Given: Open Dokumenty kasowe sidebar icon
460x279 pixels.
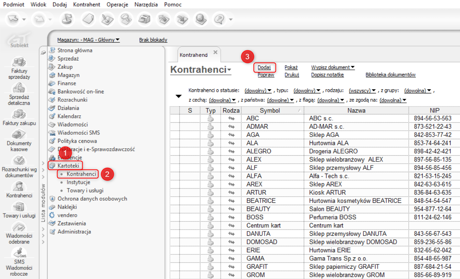Looking at the screenshot, I should pyautogui.click(x=19, y=135).
